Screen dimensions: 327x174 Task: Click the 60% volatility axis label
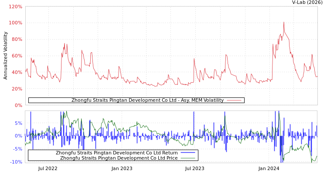pos(17,56)
